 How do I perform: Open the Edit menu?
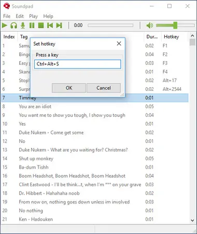tap(20, 16)
